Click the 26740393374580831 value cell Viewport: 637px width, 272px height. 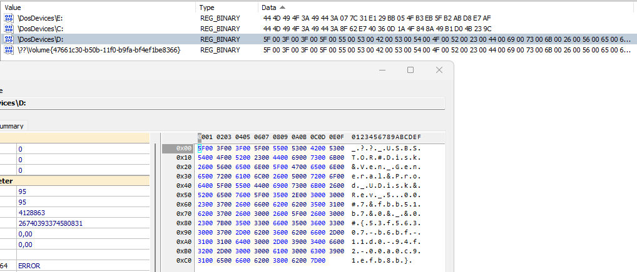click(50, 223)
